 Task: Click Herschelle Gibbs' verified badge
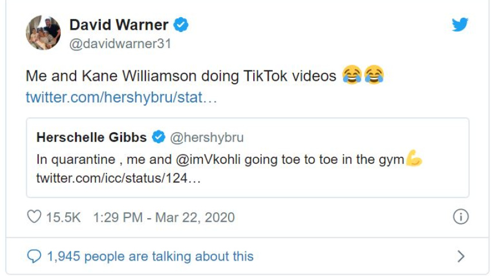(x=159, y=137)
